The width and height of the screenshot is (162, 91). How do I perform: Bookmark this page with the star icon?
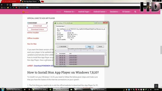pos(150,5)
